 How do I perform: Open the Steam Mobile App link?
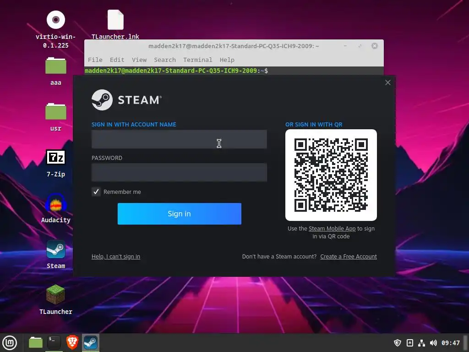332,229
